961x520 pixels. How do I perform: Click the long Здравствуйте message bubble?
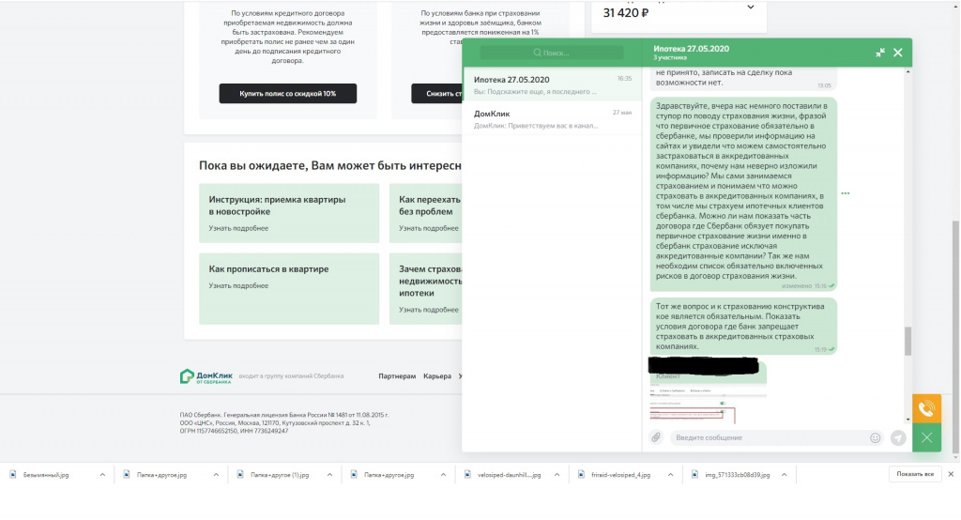click(x=743, y=193)
